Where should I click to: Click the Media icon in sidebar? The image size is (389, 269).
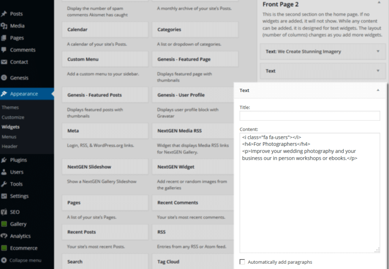click(x=4, y=26)
